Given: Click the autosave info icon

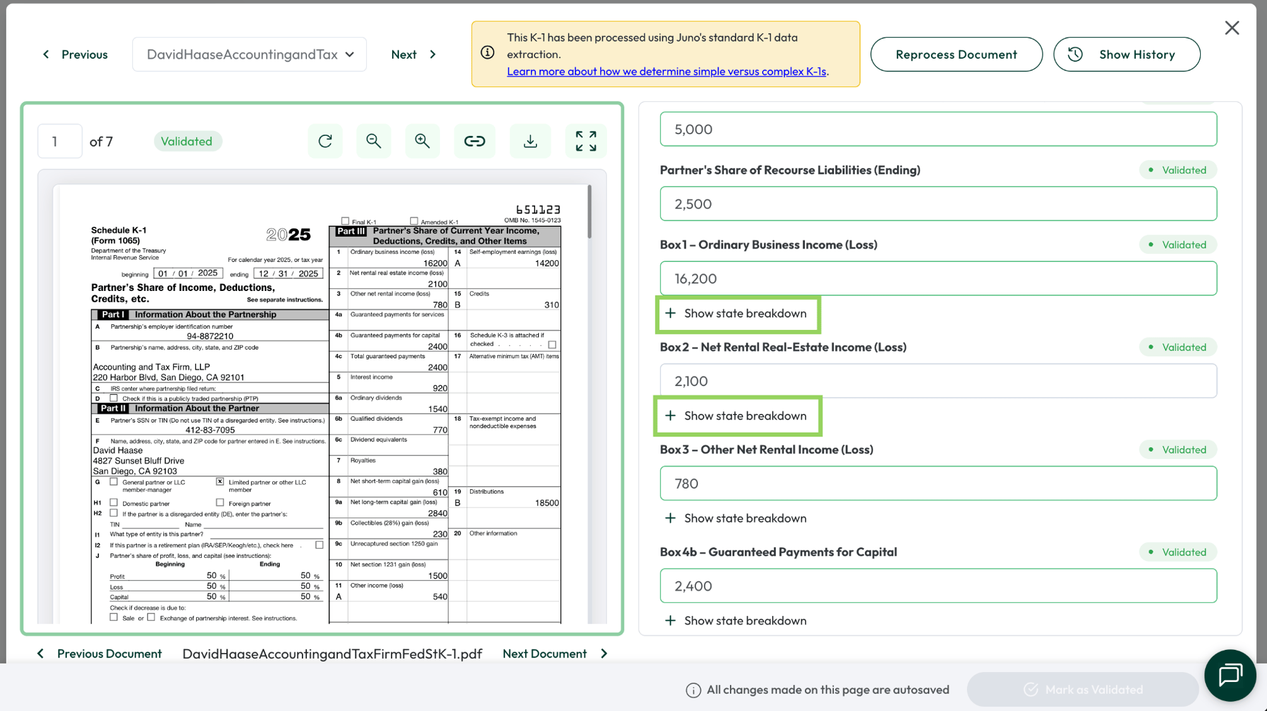Looking at the screenshot, I should click(693, 690).
